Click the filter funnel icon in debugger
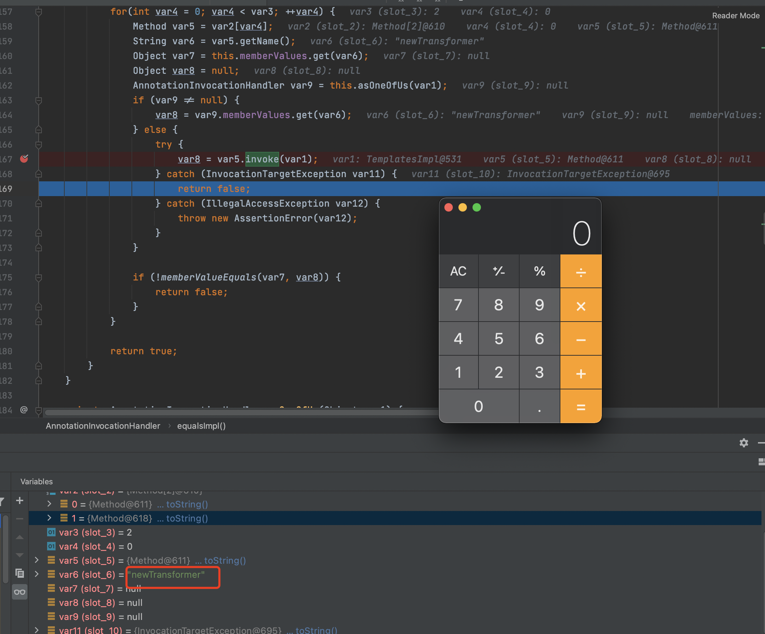 click(2, 502)
